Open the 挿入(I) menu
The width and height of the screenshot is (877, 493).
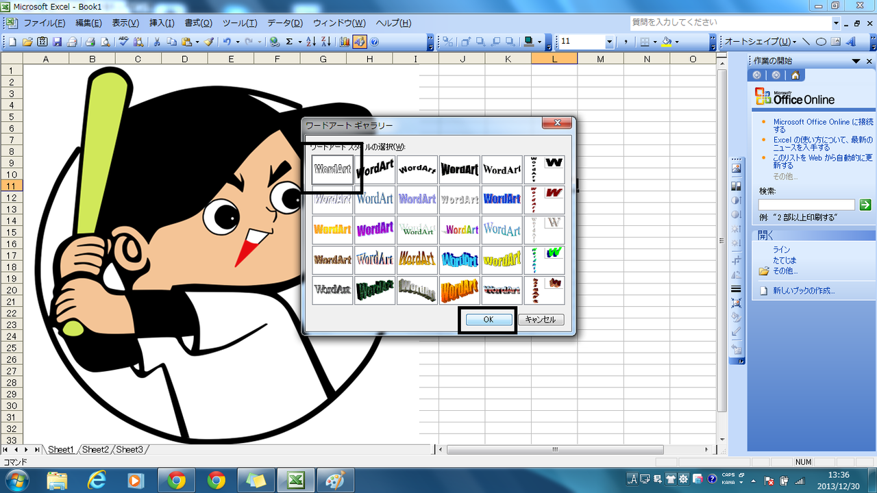pos(162,23)
